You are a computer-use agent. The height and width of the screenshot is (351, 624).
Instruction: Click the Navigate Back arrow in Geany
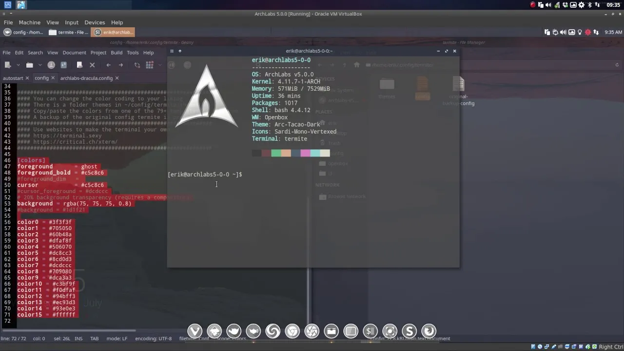click(x=108, y=65)
